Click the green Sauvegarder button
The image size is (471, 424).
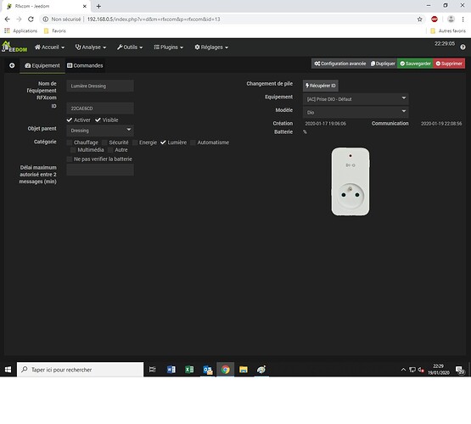click(416, 64)
